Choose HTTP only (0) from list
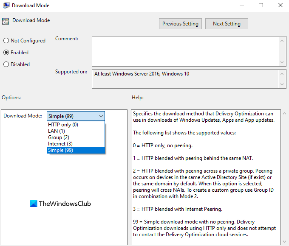 76,125
